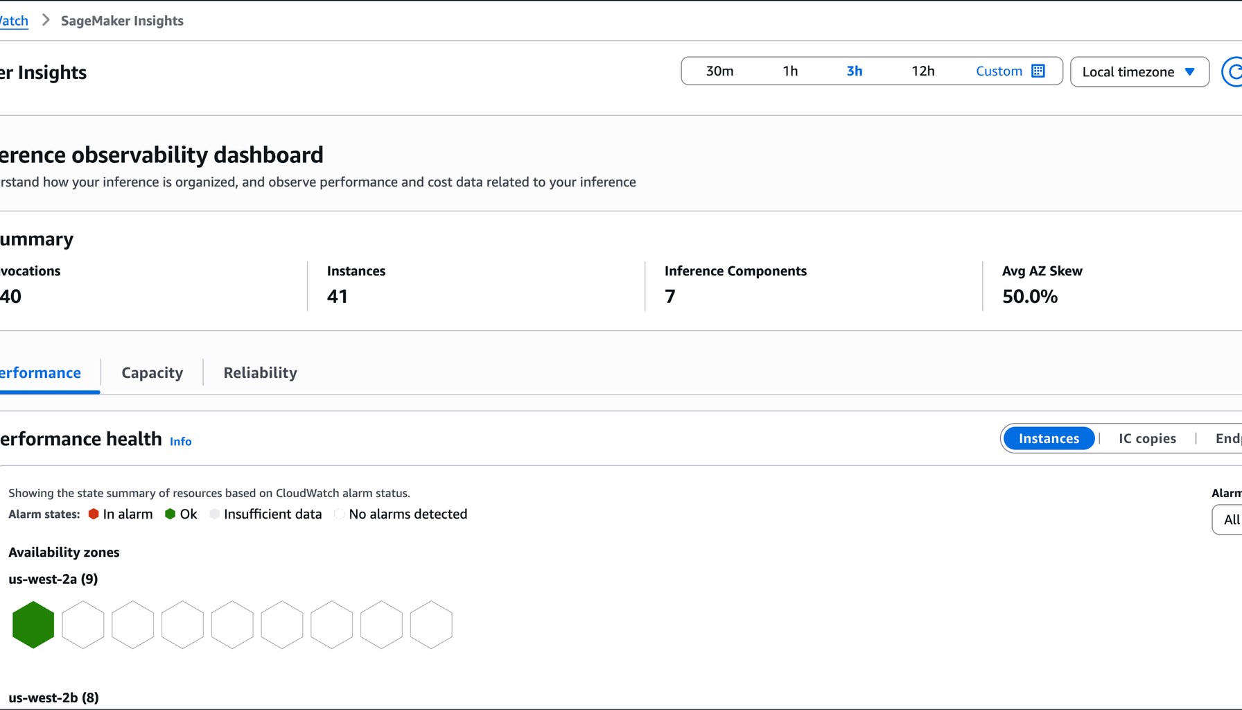Click the Inference Components count 7
1242x710 pixels.
pyautogui.click(x=670, y=296)
